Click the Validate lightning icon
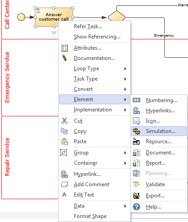Image resolution: width=188 pixels, height=222 pixels. (137, 184)
